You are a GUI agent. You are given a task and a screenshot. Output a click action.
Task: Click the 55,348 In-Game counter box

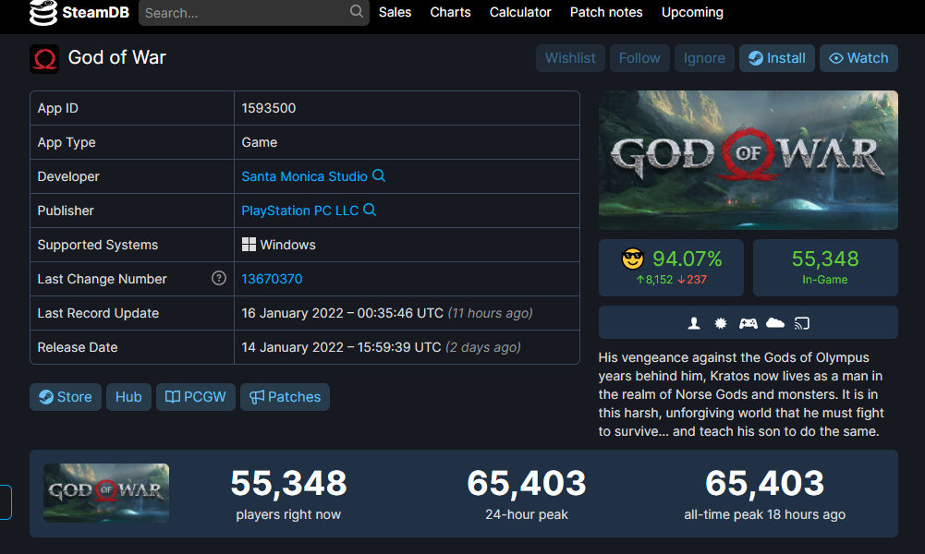[825, 268]
